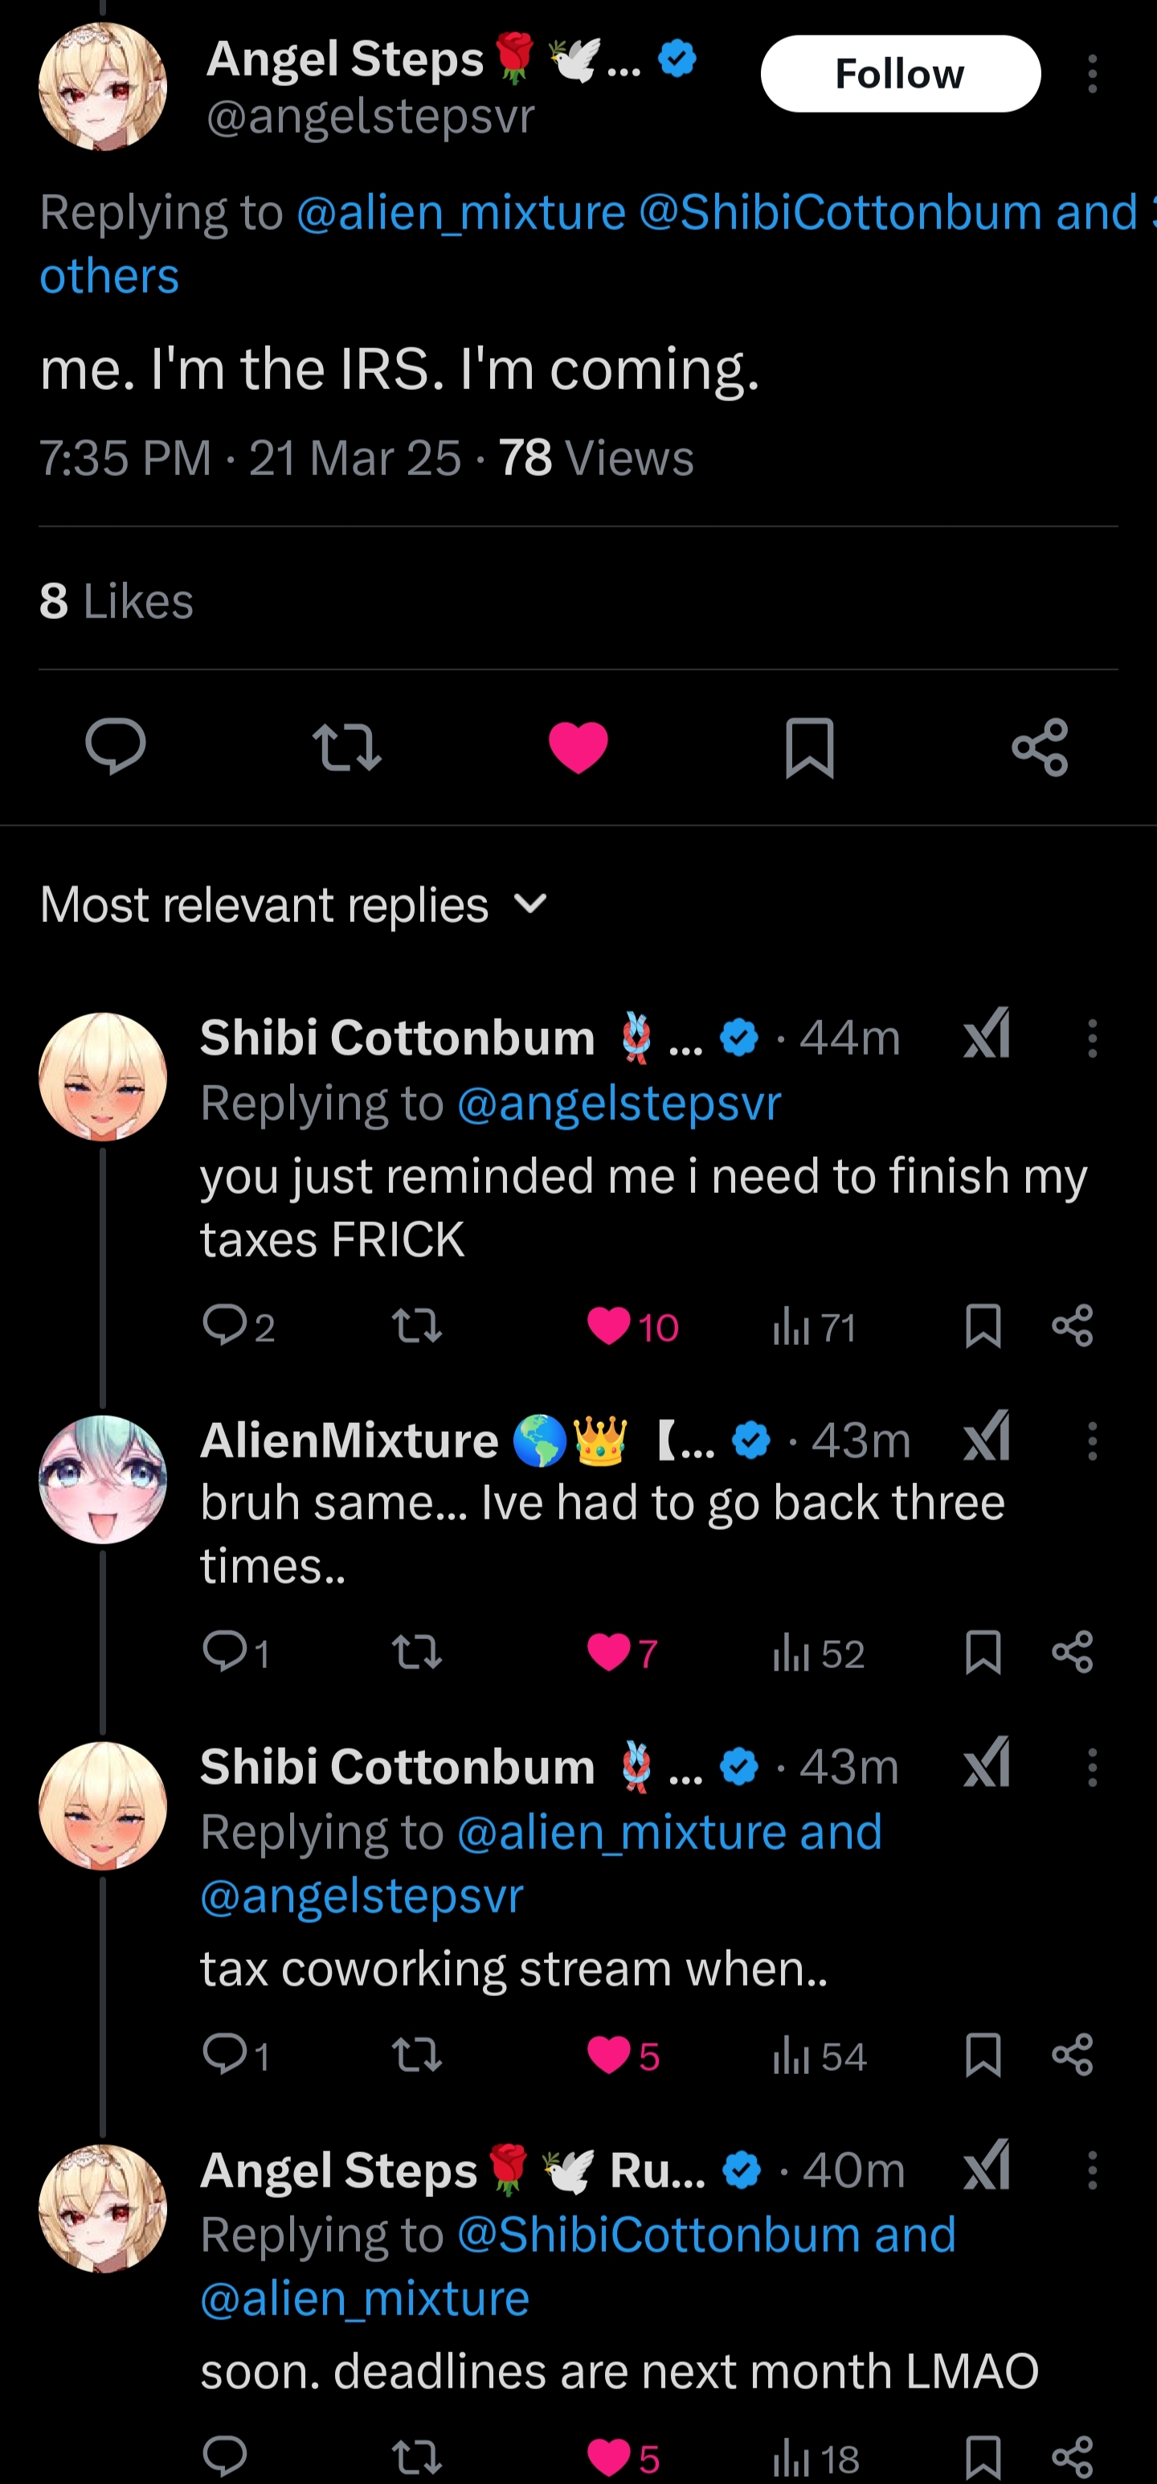1157x2484 pixels.
Task: Expand Most relevant replies sort menu
Action: [x=294, y=904]
